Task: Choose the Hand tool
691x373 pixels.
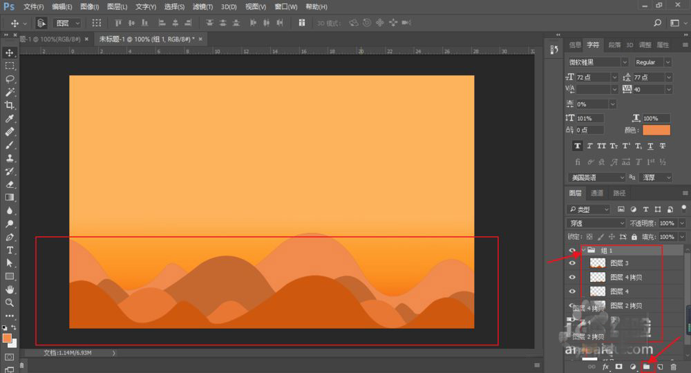Action: [x=10, y=289]
